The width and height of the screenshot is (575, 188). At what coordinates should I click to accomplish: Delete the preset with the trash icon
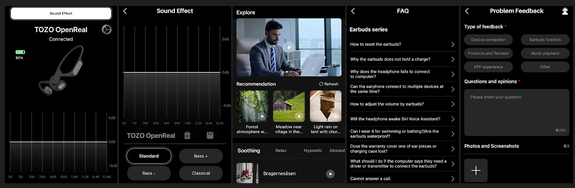click(x=187, y=135)
